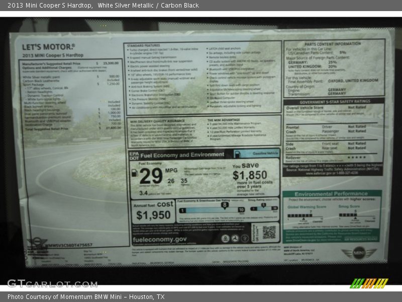
Task: Click the 'Overall Vehicle Score' row
Action: pyautogui.click(x=326, y=107)
